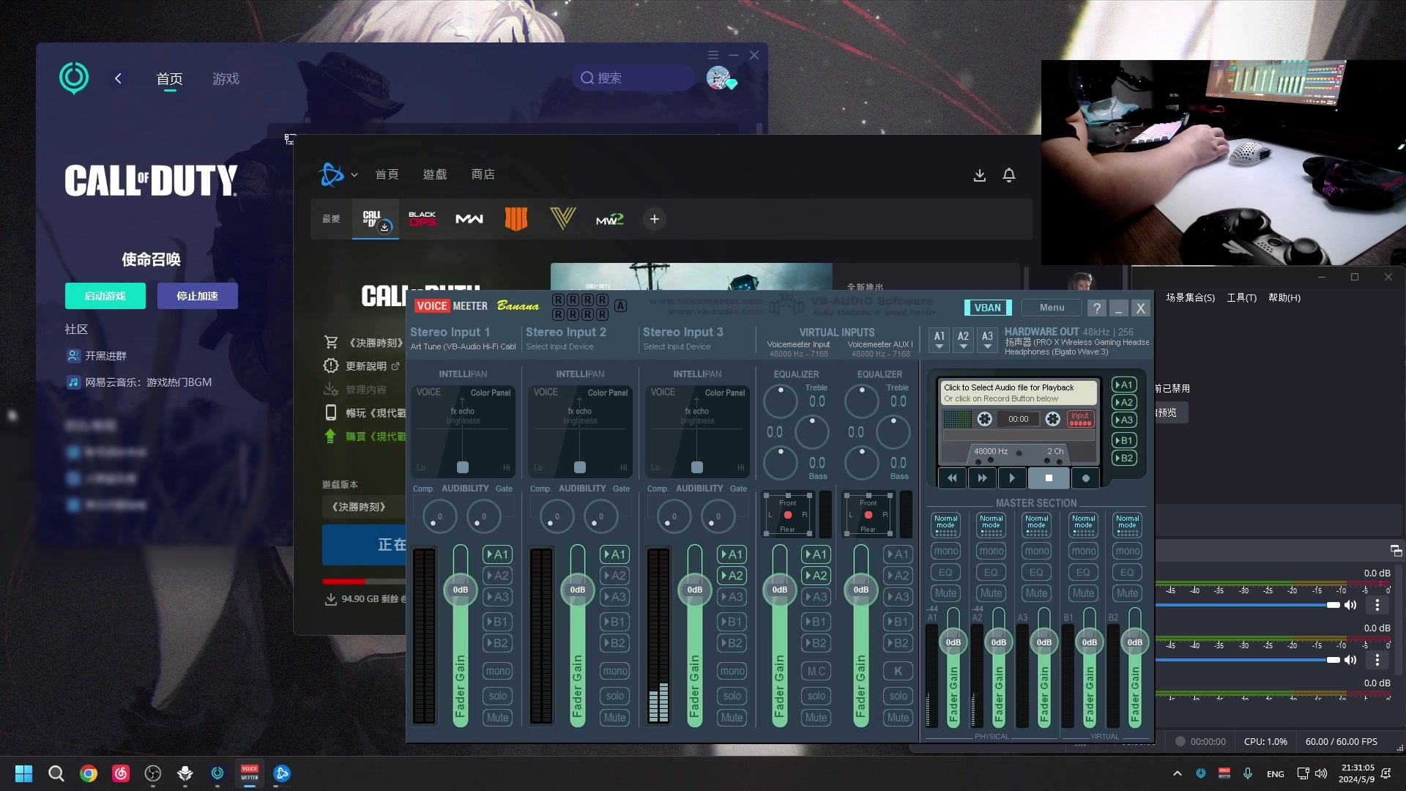Mute Stereo Input 1 strip
Image resolution: width=1406 pixels, height=791 pixels.
(497, 718)
